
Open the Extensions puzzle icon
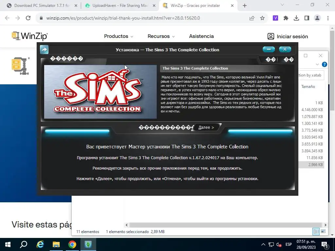[286, 18]
